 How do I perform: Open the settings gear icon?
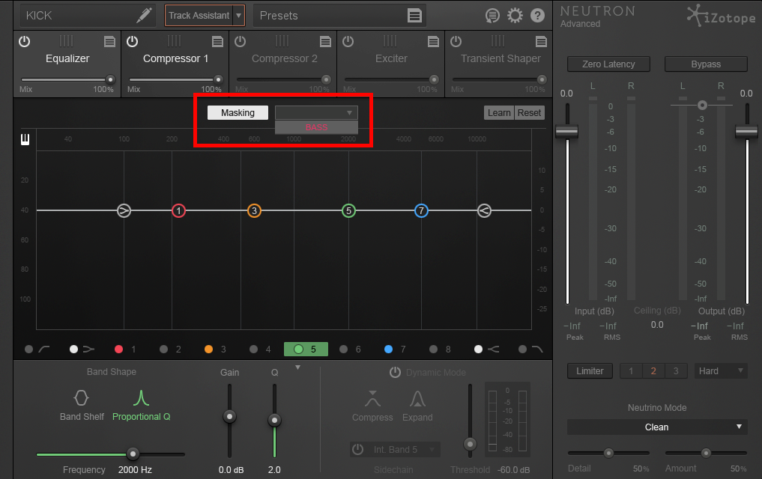point(515,16)
